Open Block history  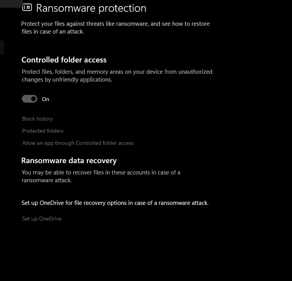(x=37, y=119)
